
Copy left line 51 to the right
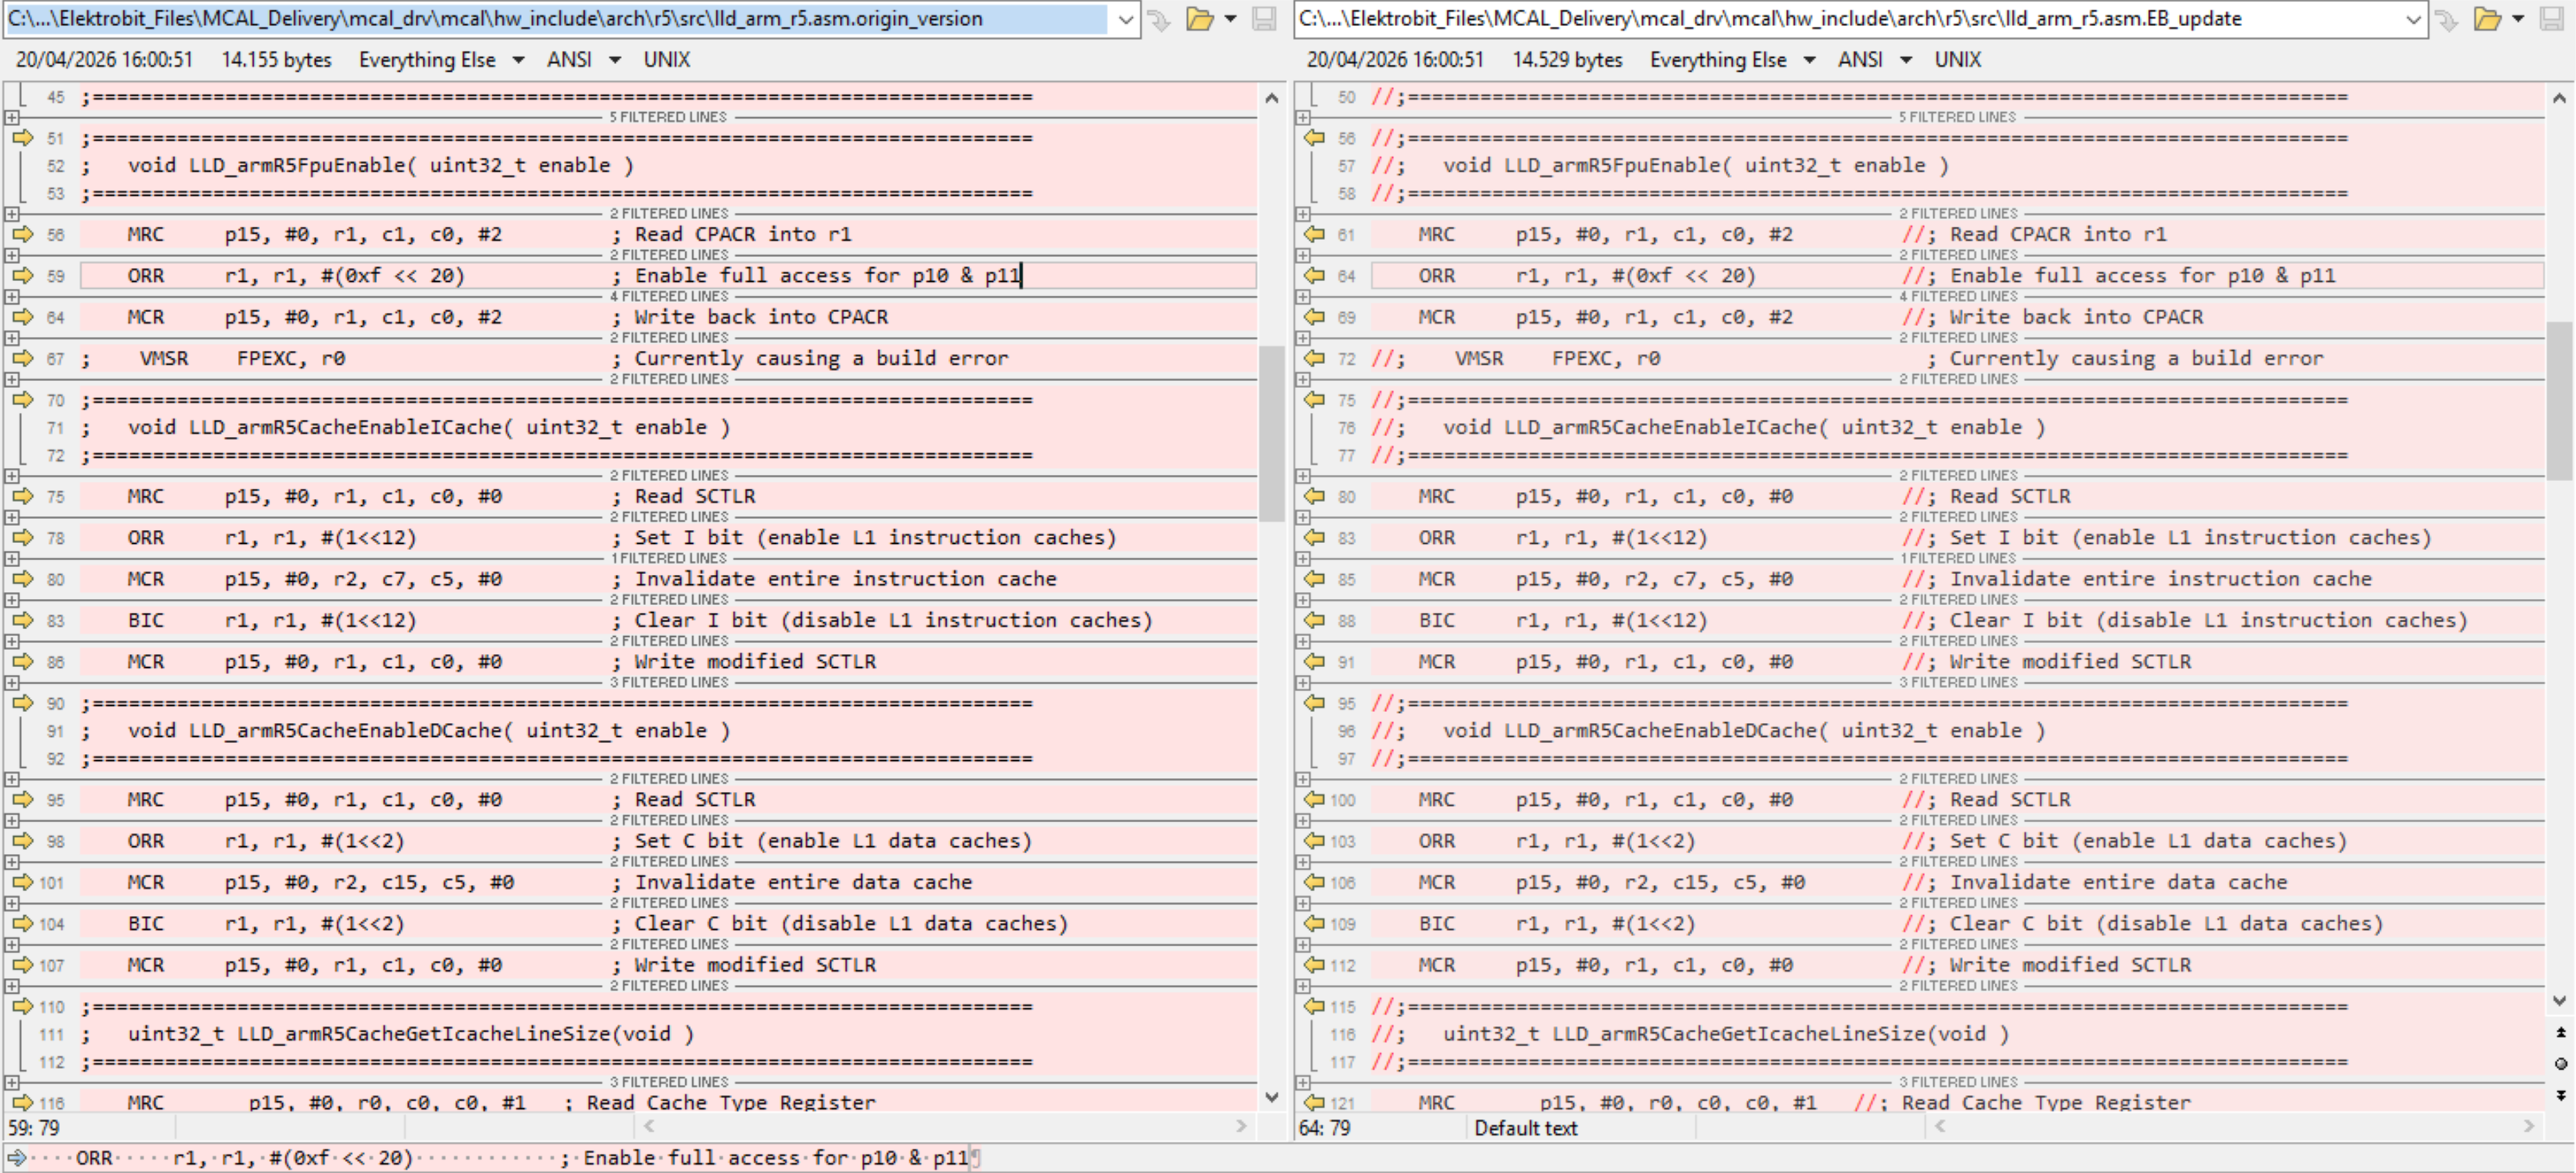click(x=22, y=138)
